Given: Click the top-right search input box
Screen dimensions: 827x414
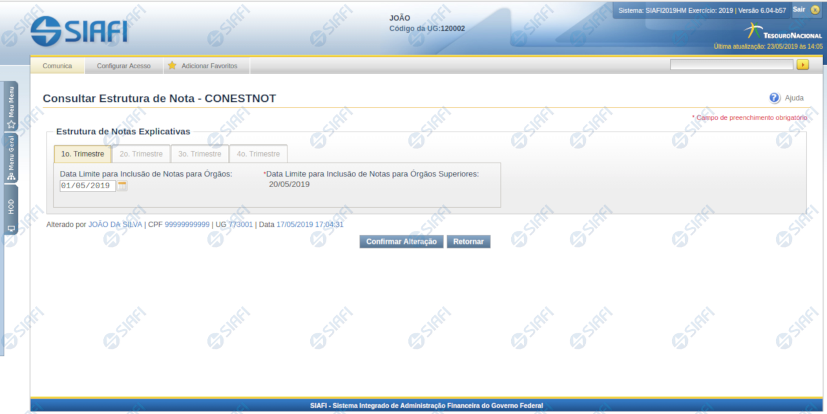Looking at the screenshot, I should click(x=731, y=64).
